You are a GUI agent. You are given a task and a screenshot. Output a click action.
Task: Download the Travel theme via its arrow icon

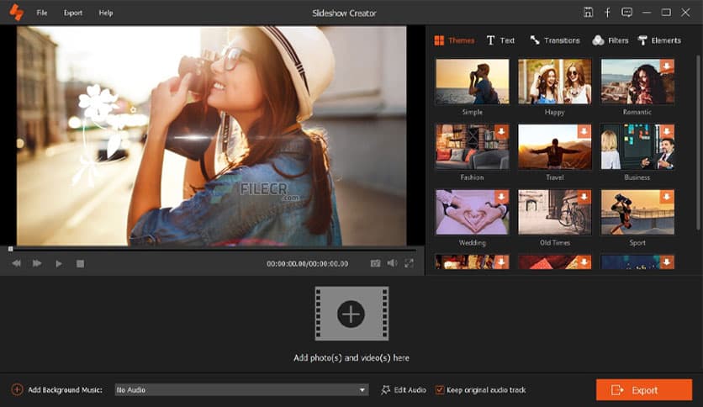(x=584, y=132)
